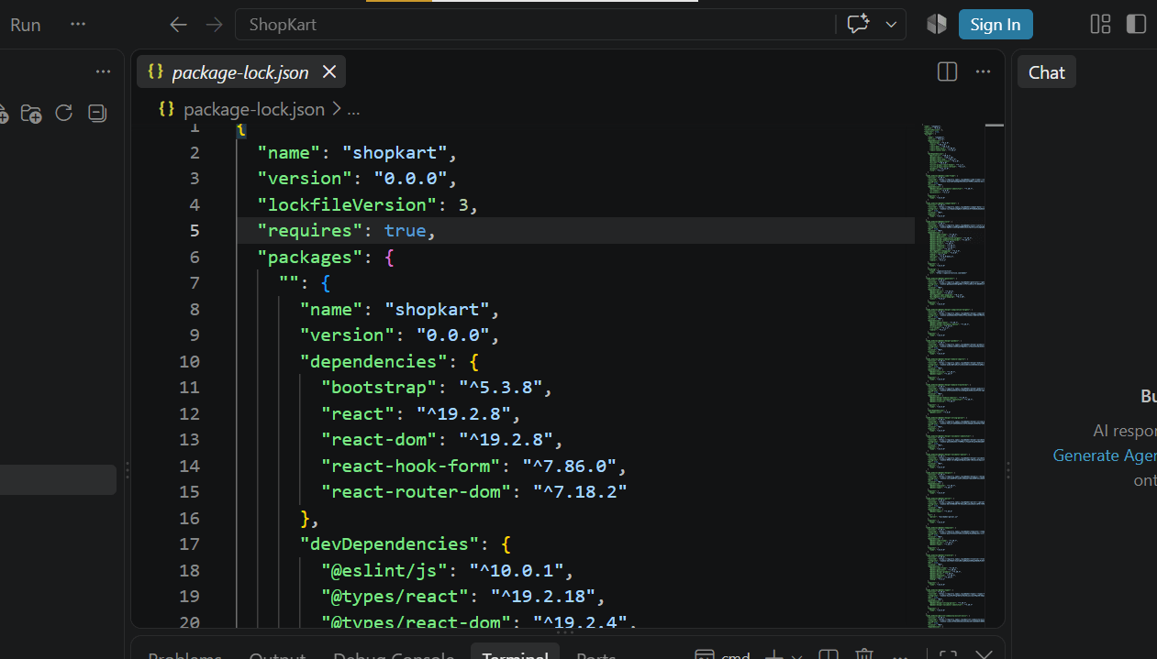
Task: Click the "^10.0.1" version value
Action: tap(517, 570)
